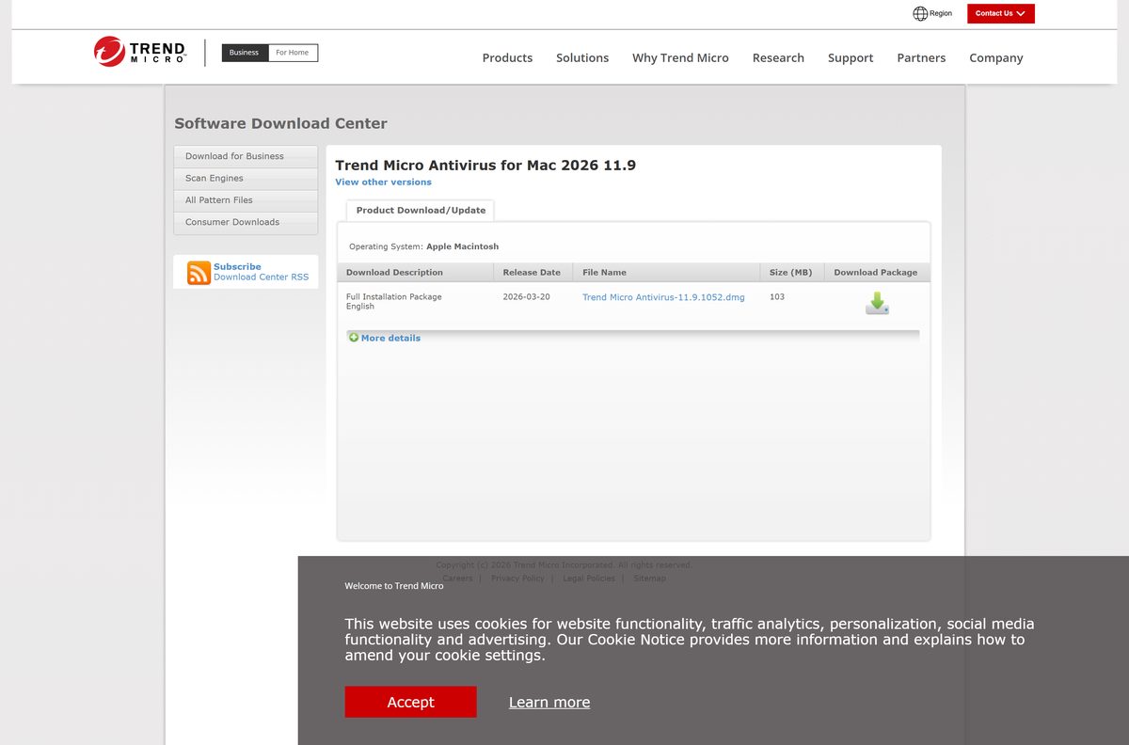Click Trend Micro Antivirus for Mac title

click(x=485, y=166)
